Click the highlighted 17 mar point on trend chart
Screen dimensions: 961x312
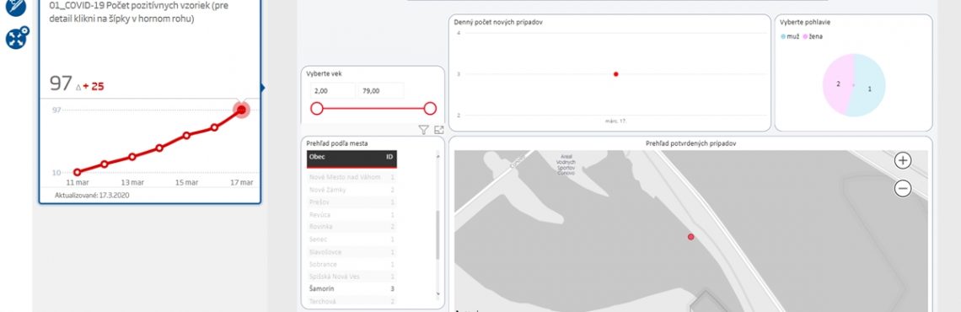click(241, 110)
